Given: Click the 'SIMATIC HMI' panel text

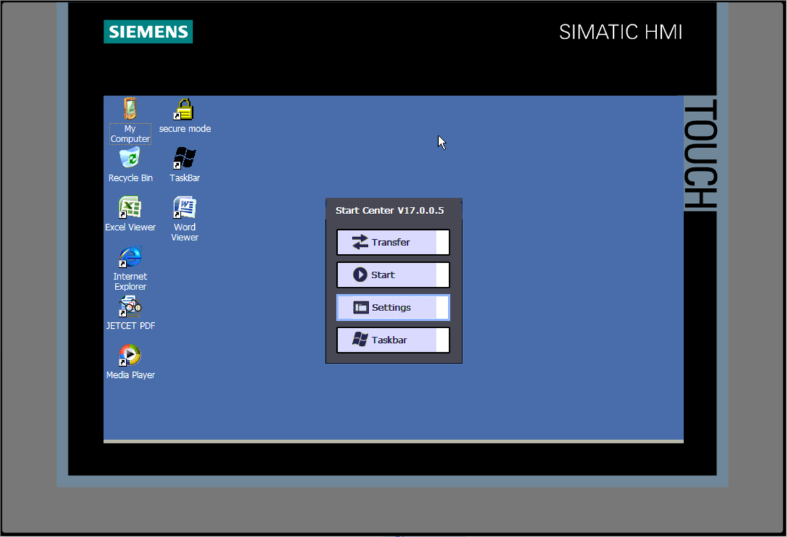Looking at the screenshot, I should (x=620, y=32).
